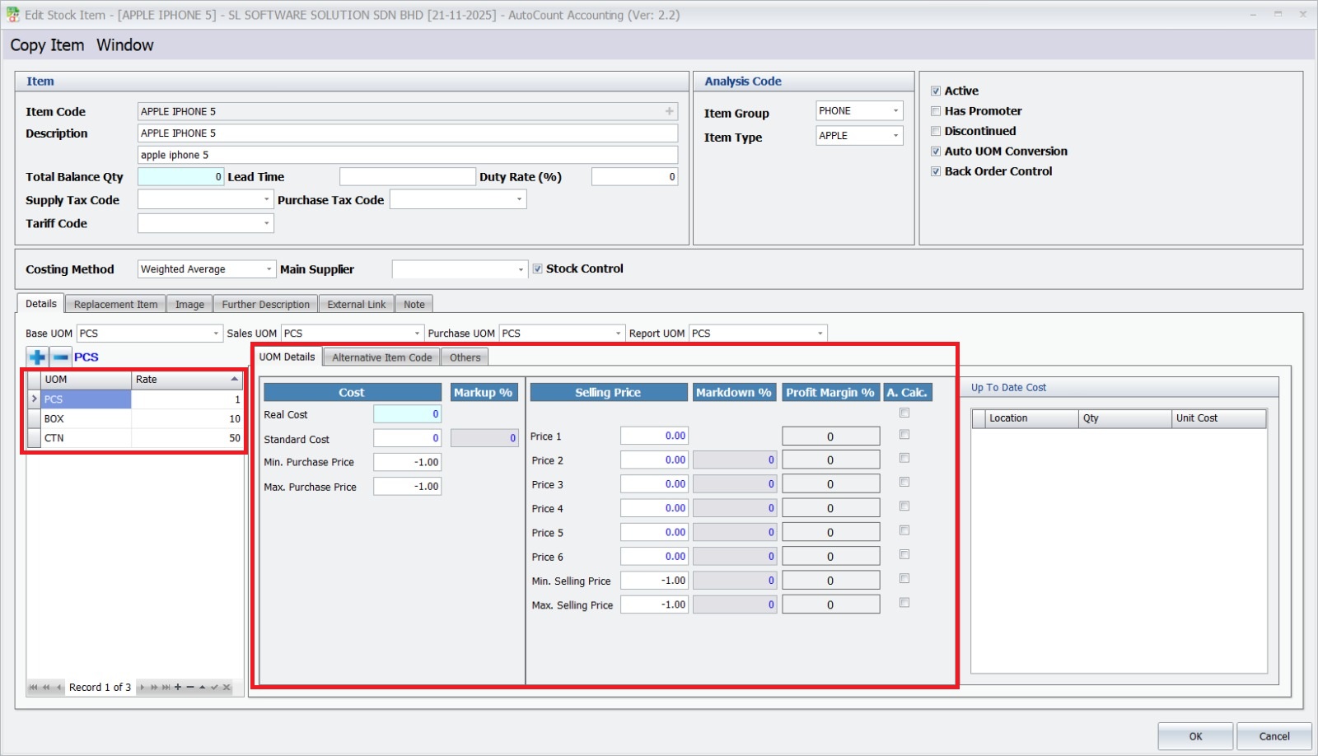Click the Price 1 selling price field
Screen dimensions: 1318x756
[654, 436]
